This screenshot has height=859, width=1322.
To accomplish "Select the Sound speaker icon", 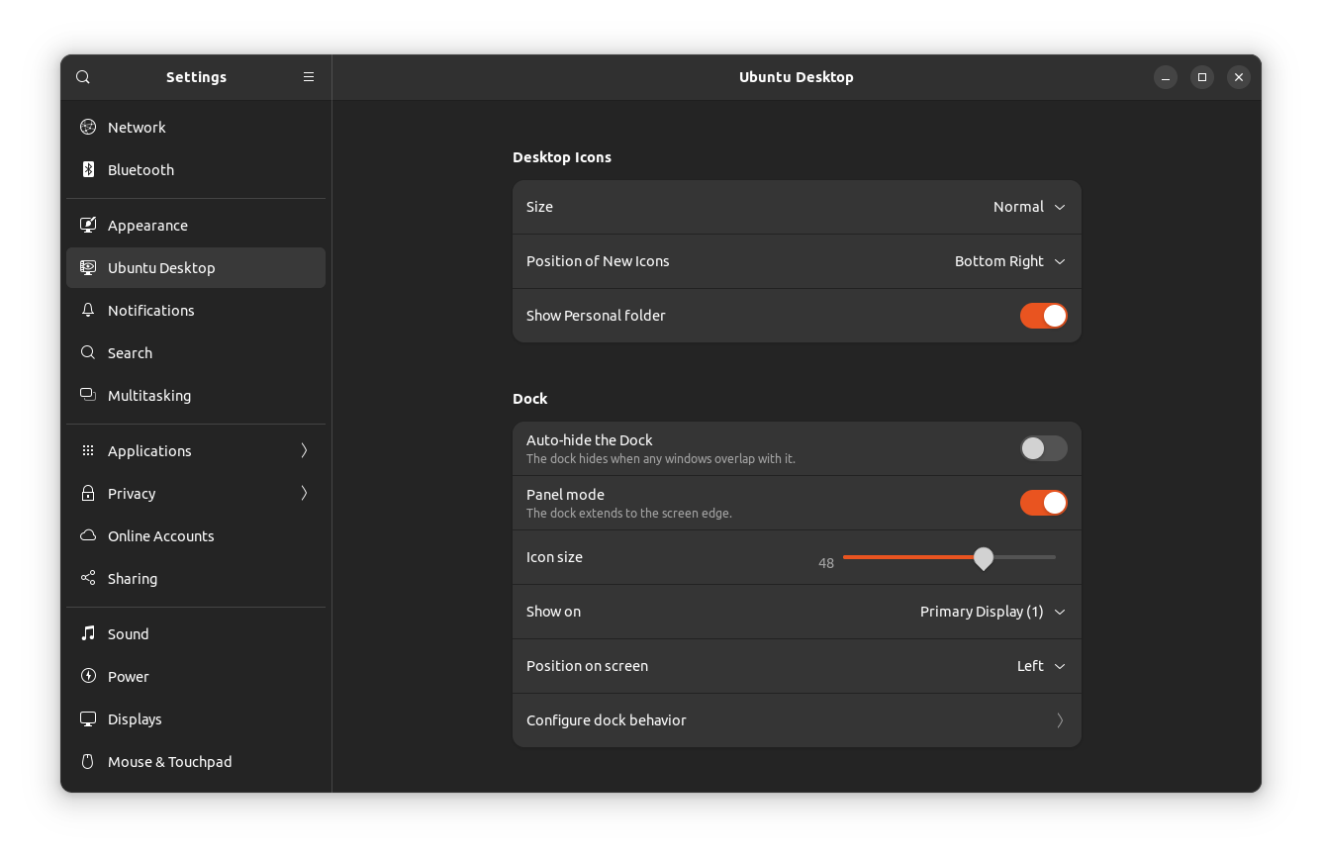I will point(88,633).
